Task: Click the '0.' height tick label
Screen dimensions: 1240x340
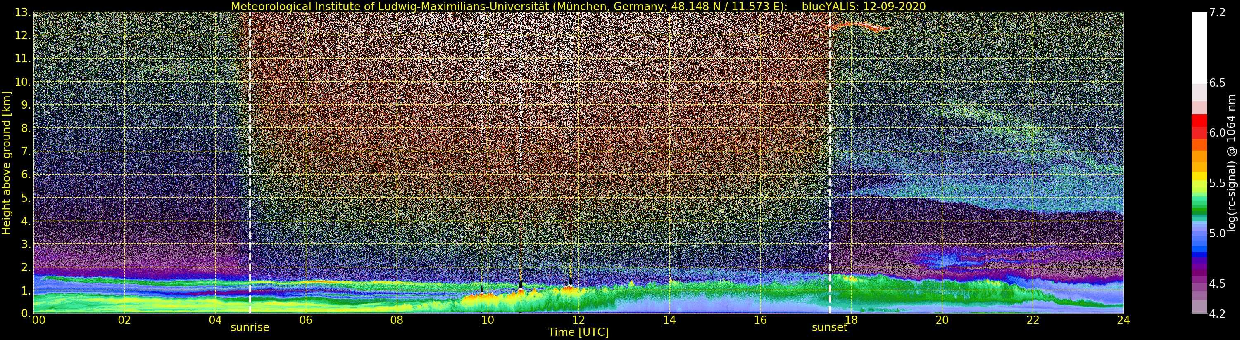Action: click(x=26, y=313)
